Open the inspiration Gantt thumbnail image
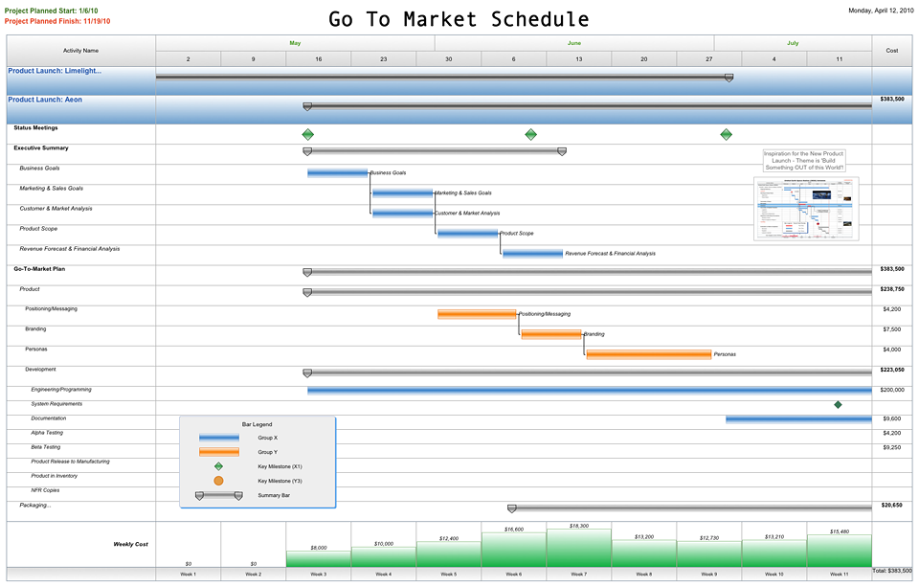 click(x=806, y=209)
